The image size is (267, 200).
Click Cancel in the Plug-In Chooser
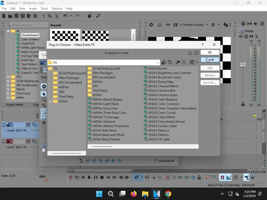(210, 60)
